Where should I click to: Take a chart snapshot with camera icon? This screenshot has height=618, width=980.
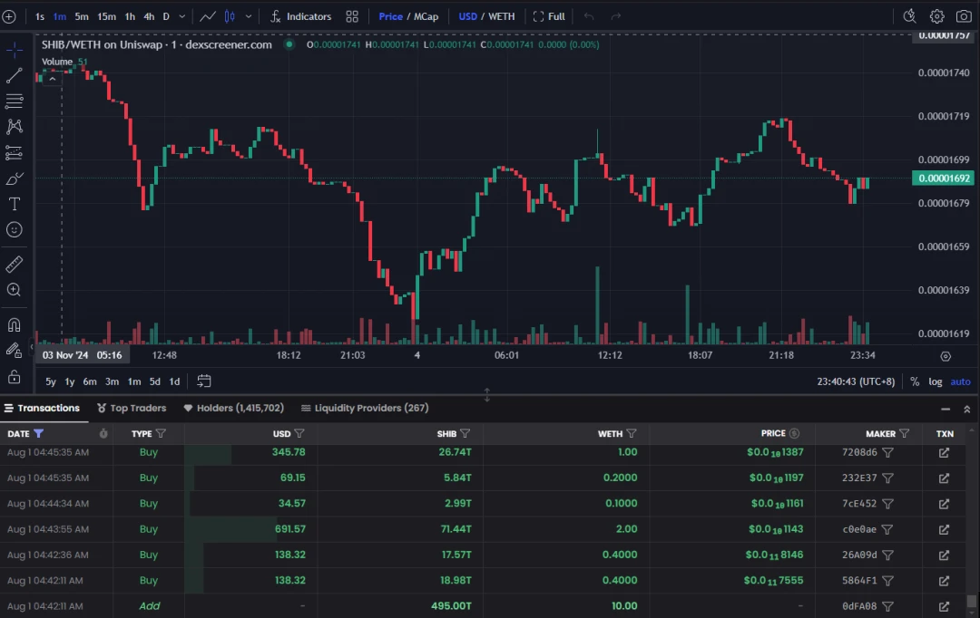coord(962,16)
